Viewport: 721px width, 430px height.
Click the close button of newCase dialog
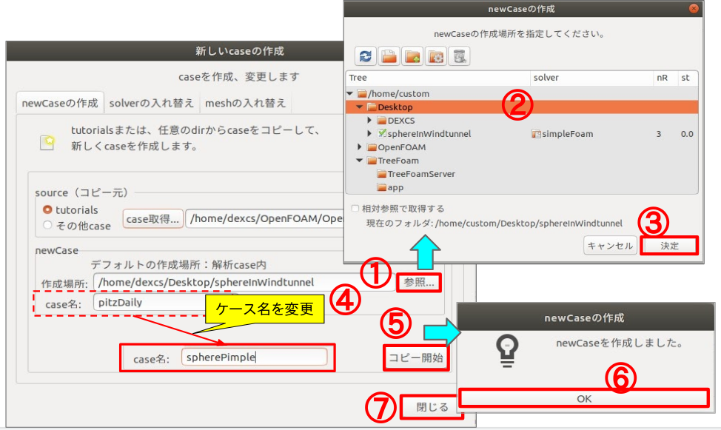(693, 10)
